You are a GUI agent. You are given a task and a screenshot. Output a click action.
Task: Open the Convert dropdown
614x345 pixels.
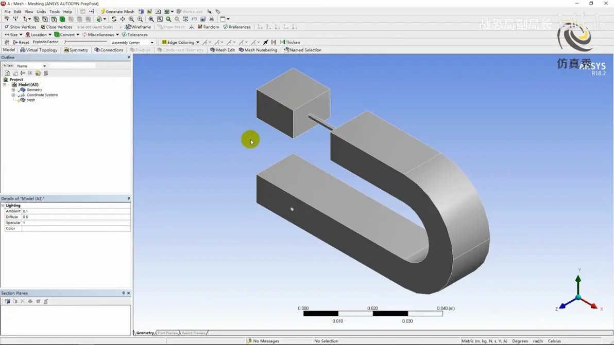point(67,34)
